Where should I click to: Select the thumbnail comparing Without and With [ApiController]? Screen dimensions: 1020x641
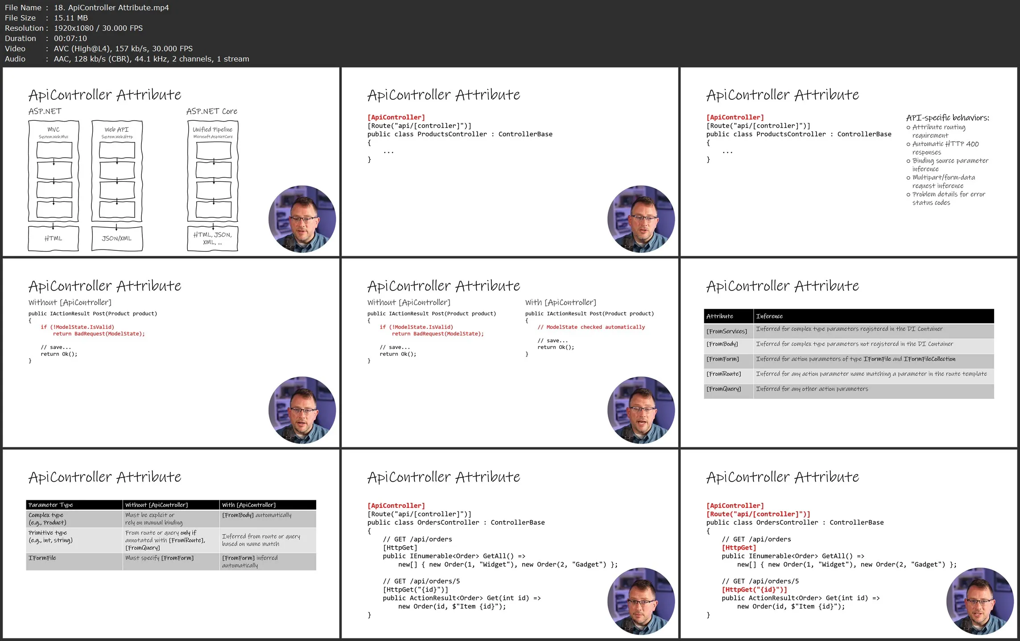pyautogui.click(x=509, y=353)
